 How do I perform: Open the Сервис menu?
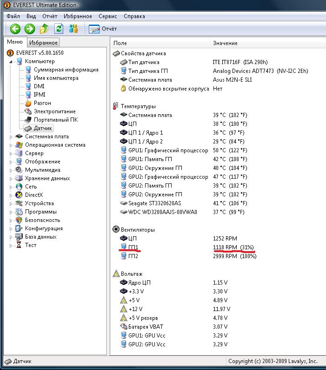coord(108,16)
